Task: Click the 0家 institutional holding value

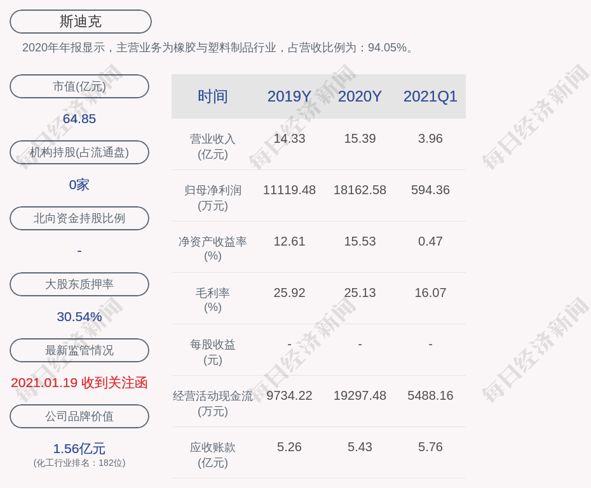Action: click(79, 185)
